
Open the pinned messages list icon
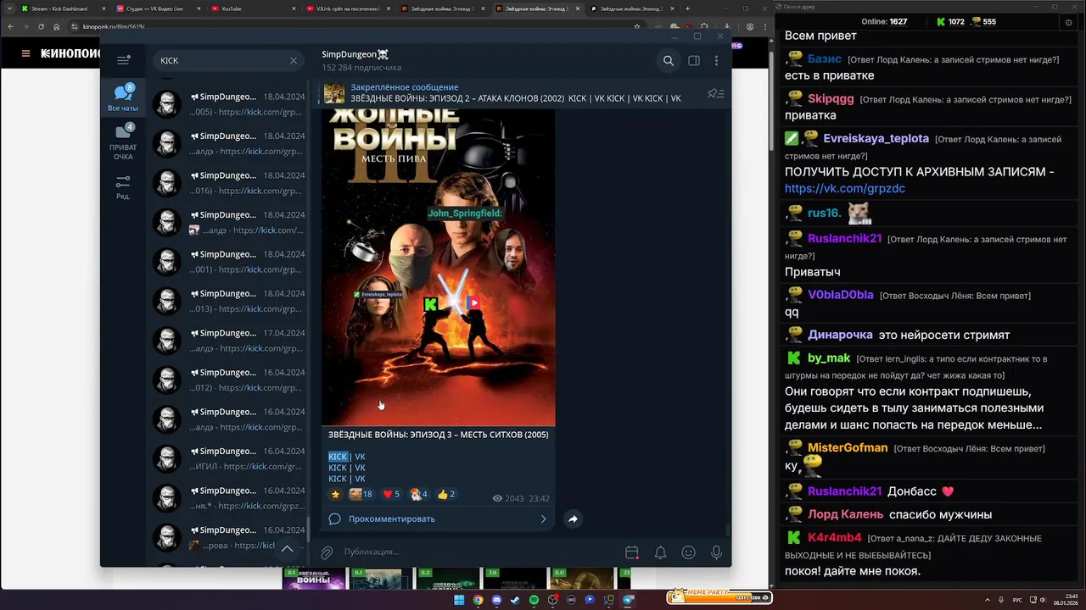pos(715,93)
